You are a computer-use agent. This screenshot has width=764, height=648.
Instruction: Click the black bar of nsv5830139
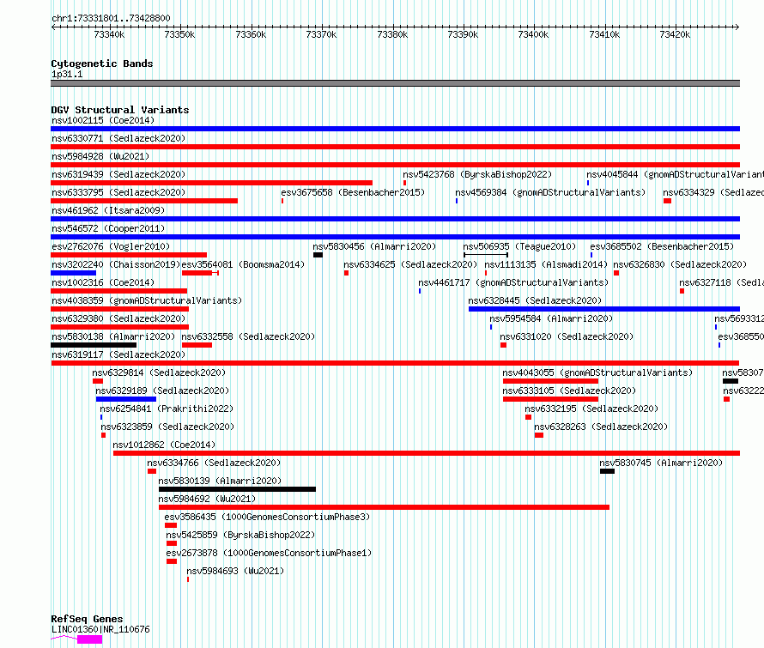click(x=237, y=490)
